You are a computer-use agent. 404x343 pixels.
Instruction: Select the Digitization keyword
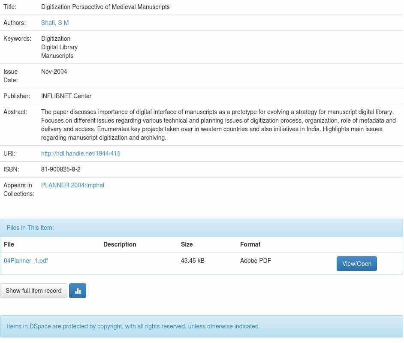pyautogui.click(x=56, y=39)
